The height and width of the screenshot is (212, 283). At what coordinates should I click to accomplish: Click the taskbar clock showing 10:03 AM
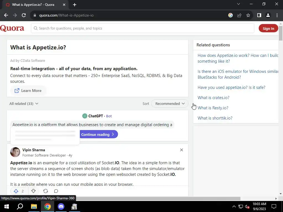click(259, 206)
